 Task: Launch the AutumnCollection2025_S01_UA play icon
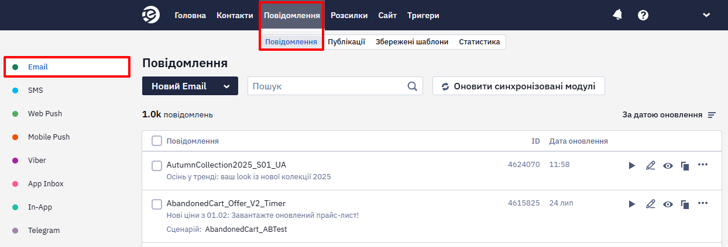pyautogui.click(x=631, y=166)
